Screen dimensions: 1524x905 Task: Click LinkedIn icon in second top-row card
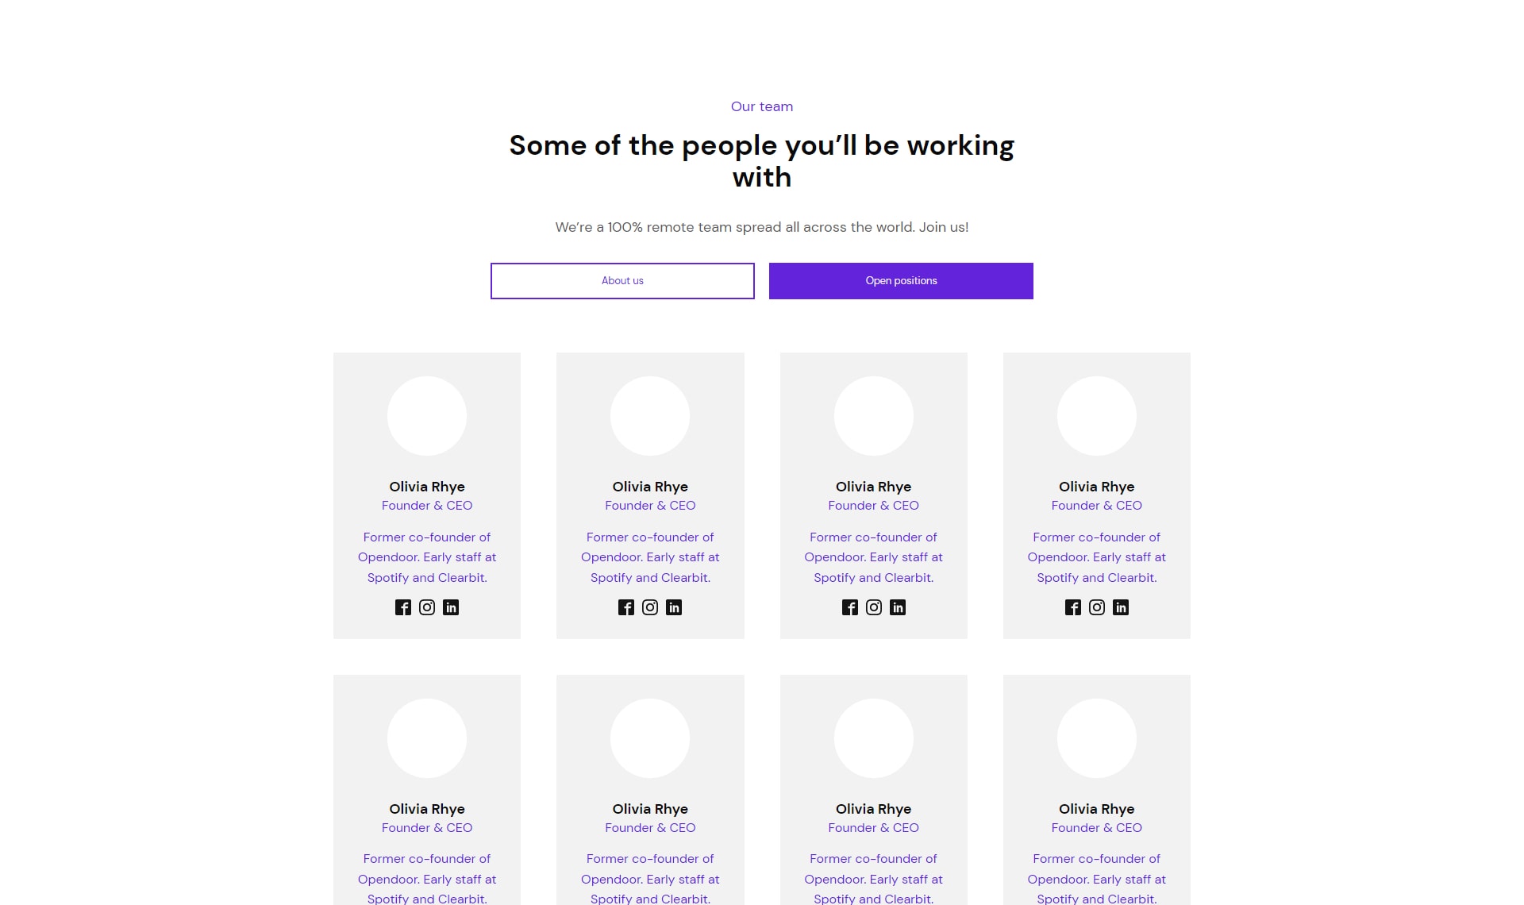point(674,607)
